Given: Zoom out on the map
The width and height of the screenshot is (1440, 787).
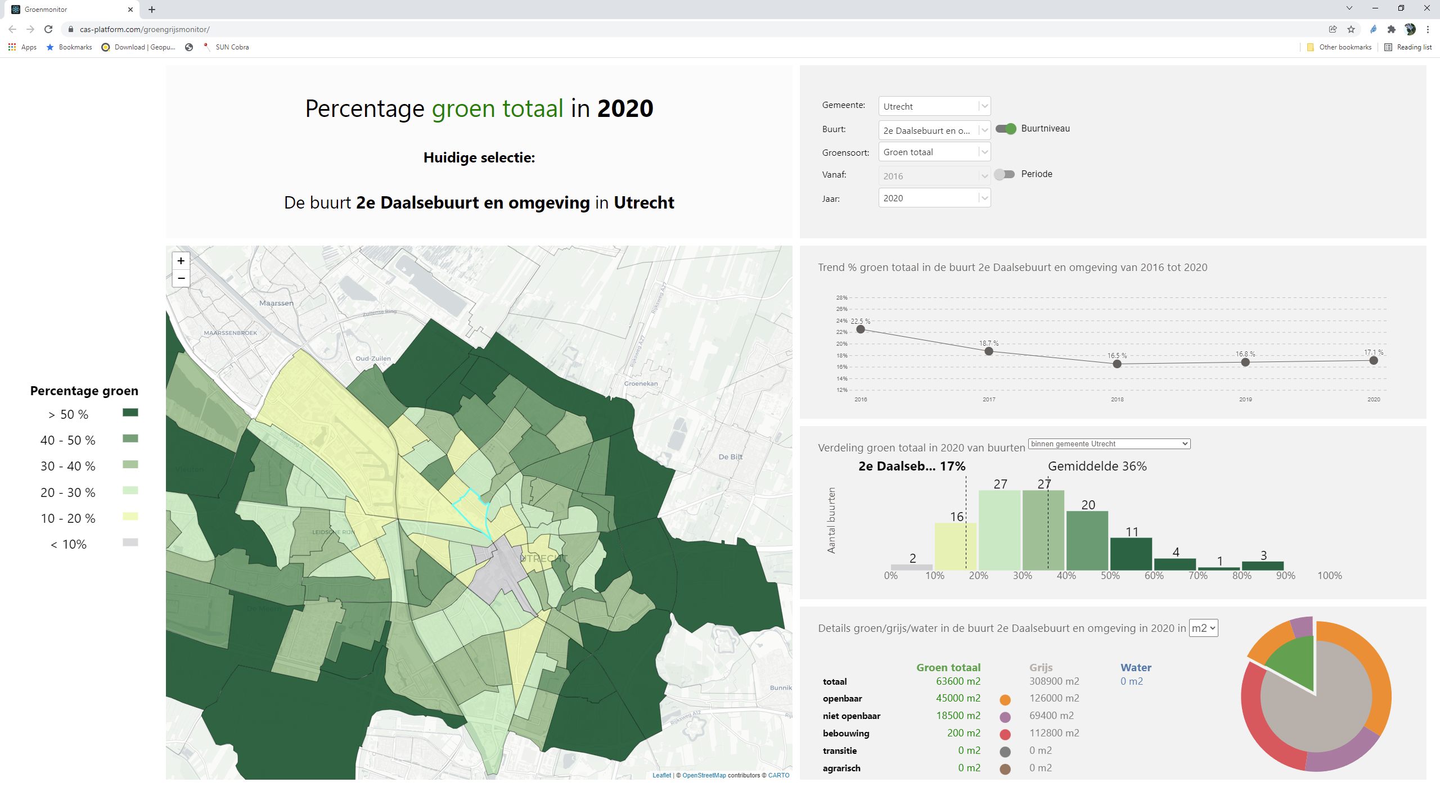Looking at the screenshot, I should click(x=181, y=278).
